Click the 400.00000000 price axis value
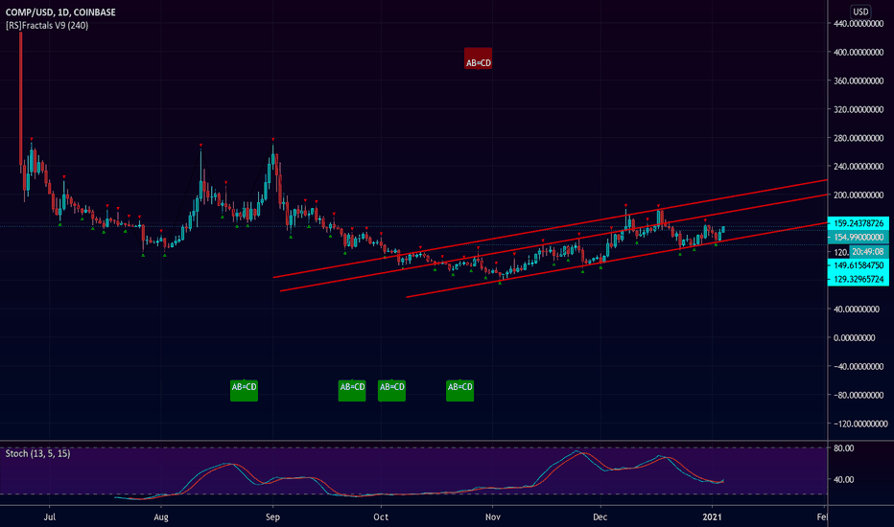Screen dimensions: 894x527 859,53
